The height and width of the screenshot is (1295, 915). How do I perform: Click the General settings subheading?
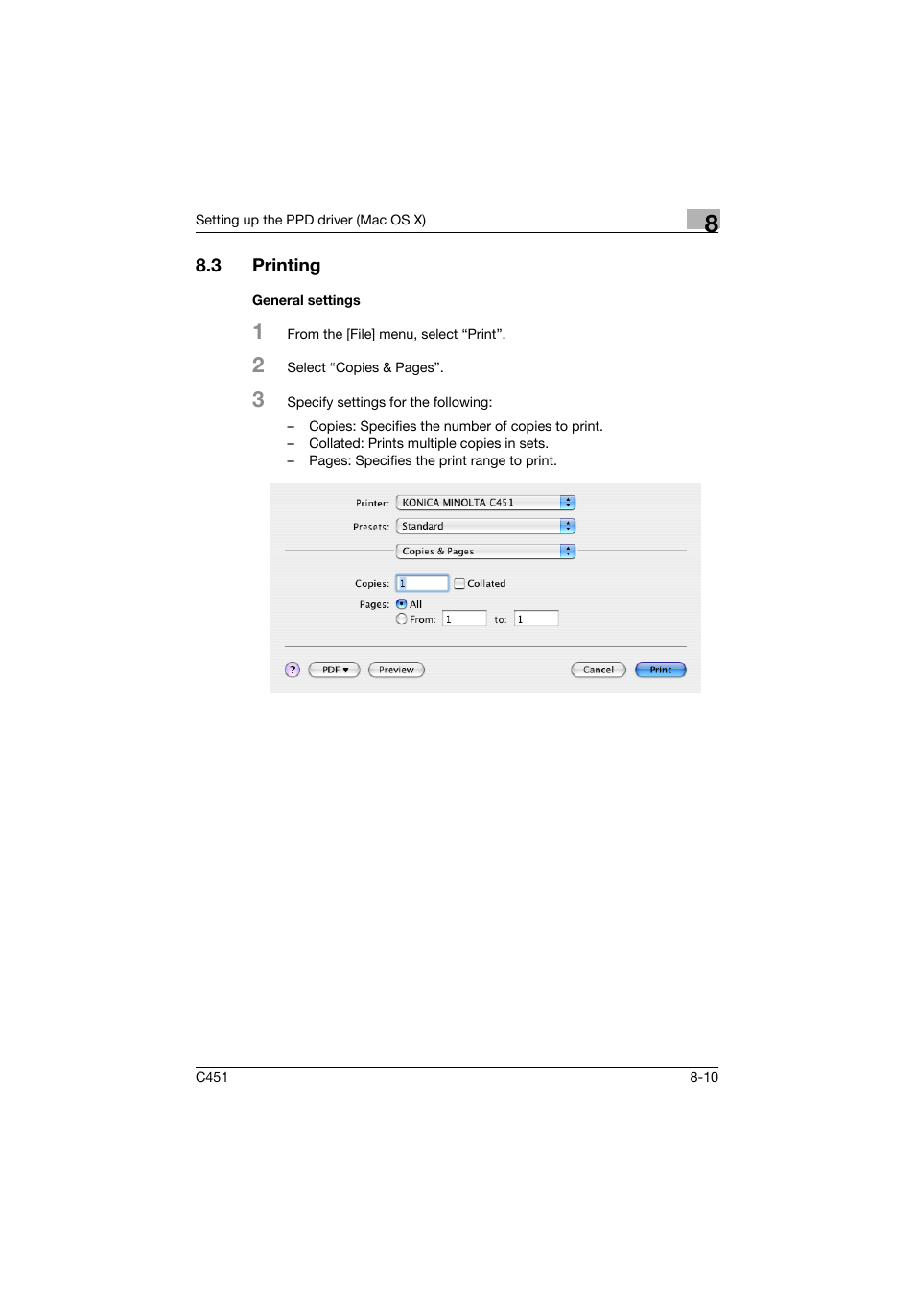pyautogui.click(x=306, y=300)
